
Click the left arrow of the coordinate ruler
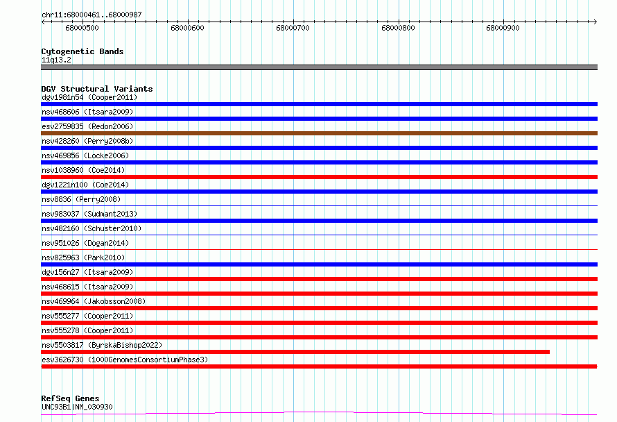tap(43, 22)
